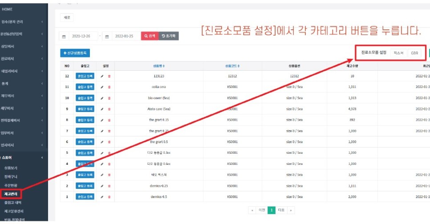Click the red trash icon for colla cera

point(109,87)
